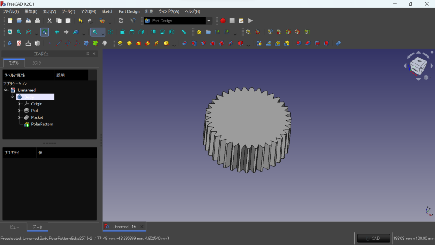
Task: Switch to the ビュー property tab
Action: (x=14, y=227)
